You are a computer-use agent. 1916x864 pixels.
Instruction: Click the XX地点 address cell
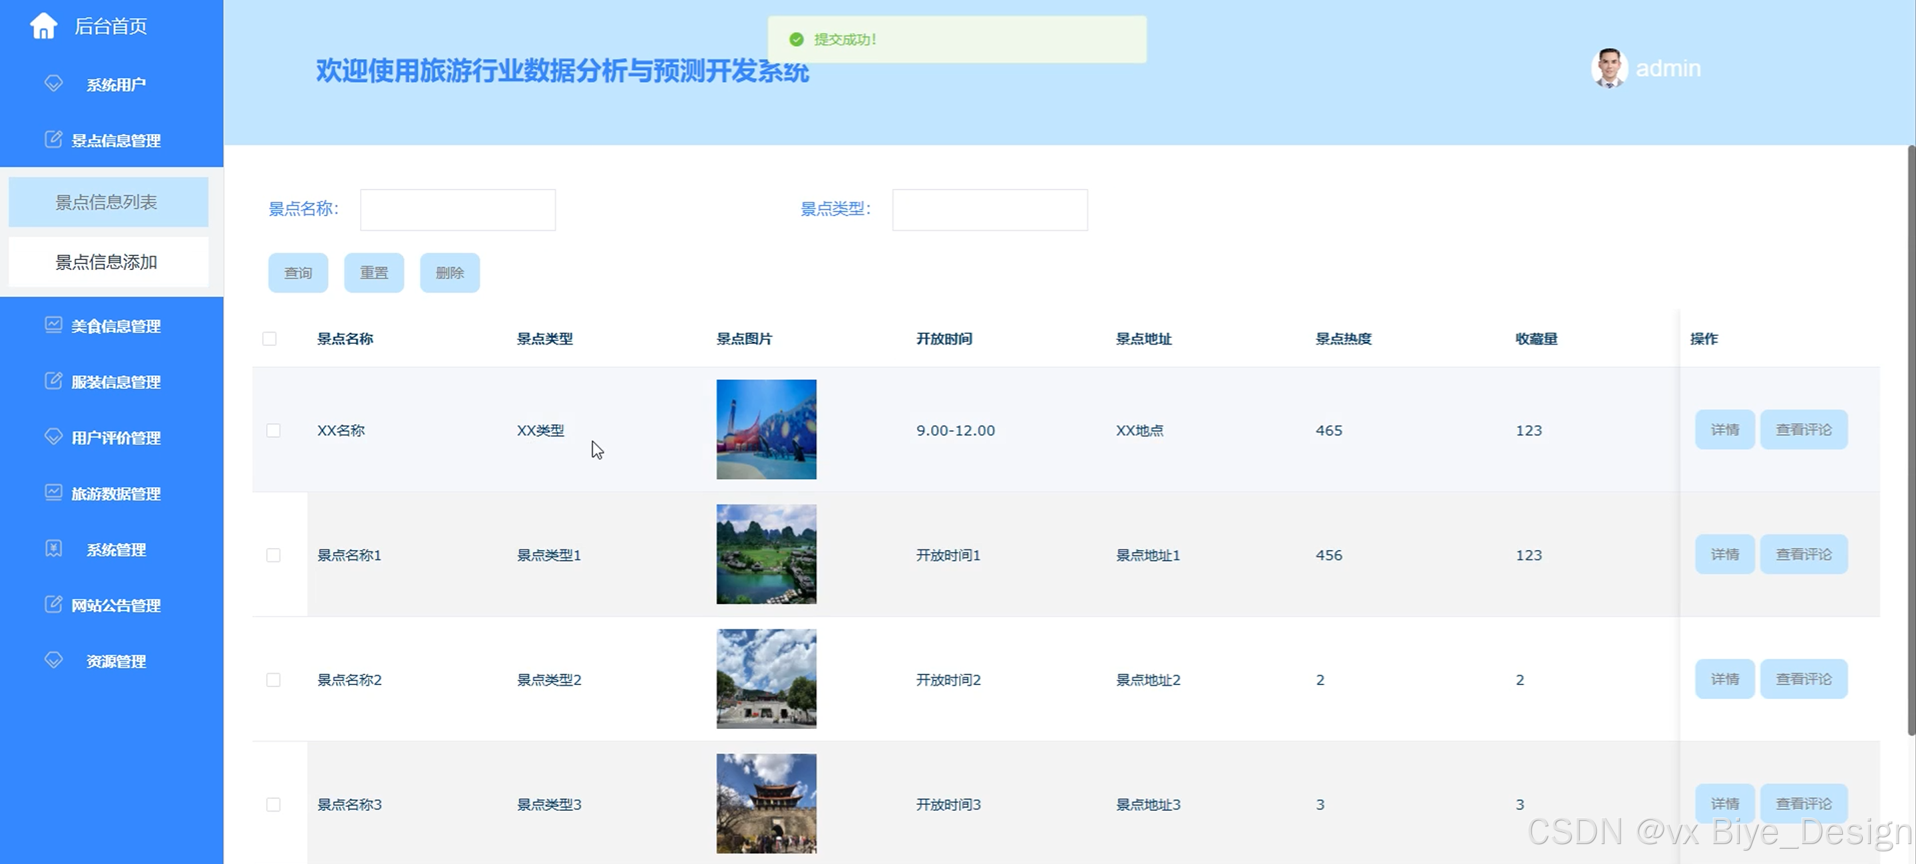coord(1139,430)
